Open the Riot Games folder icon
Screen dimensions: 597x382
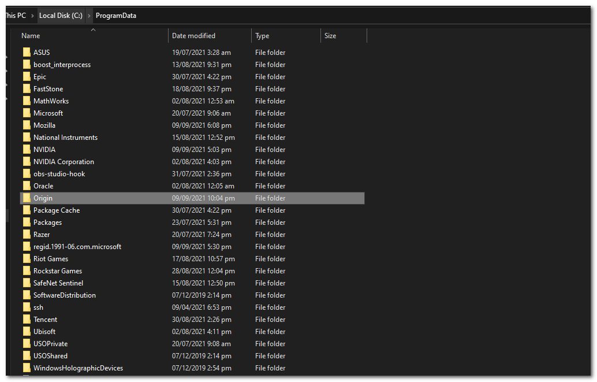pos(27,258)
